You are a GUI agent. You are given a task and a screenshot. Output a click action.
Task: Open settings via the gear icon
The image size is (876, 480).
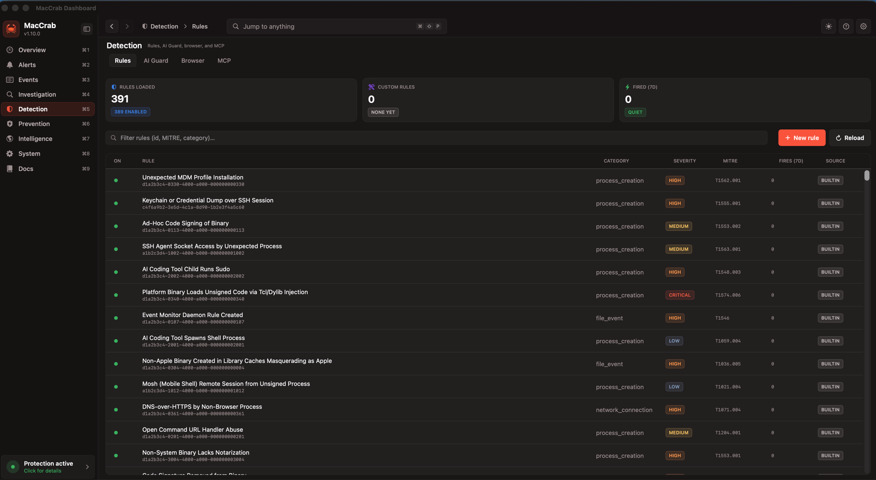pos(863,26)
